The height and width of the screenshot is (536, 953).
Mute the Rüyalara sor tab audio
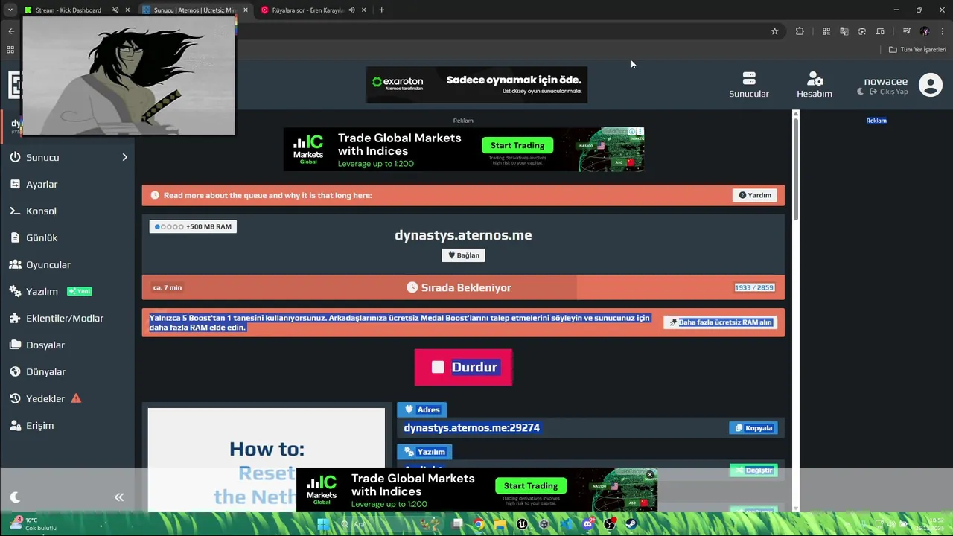tap(351, 10)
